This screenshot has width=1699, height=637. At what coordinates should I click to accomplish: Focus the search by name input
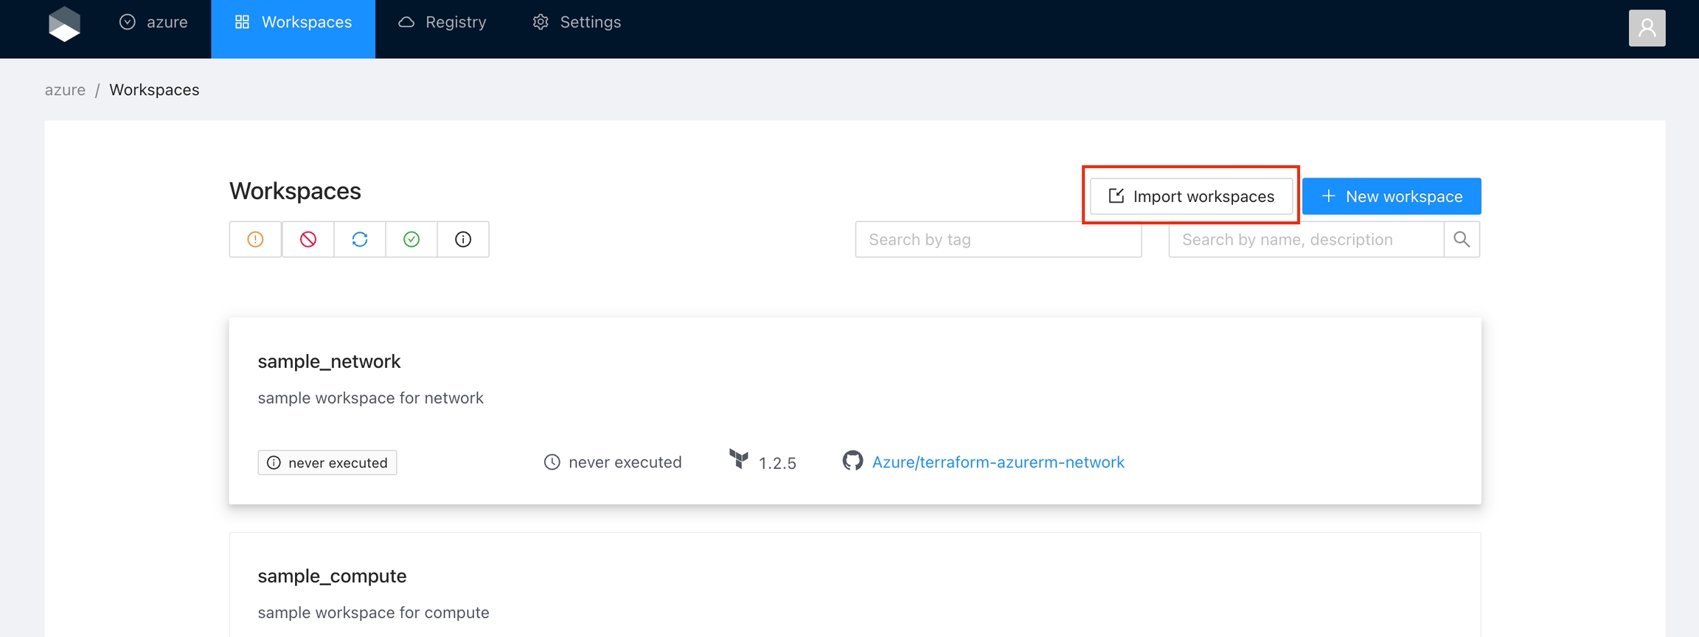[1305, 240]
